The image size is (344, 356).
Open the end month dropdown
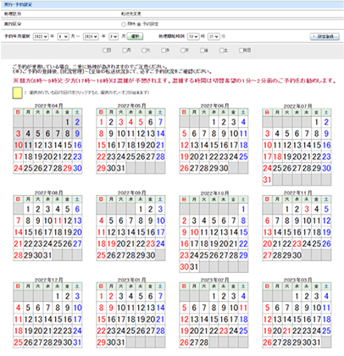point(114,36)
